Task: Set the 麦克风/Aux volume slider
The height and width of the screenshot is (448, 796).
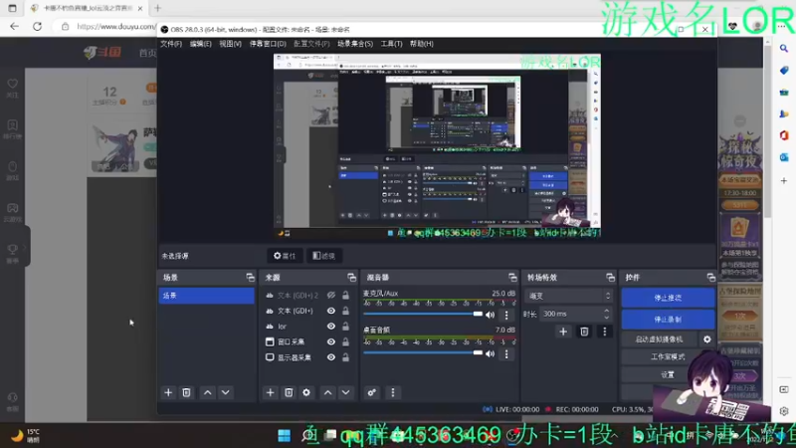Action: [423, 314]
